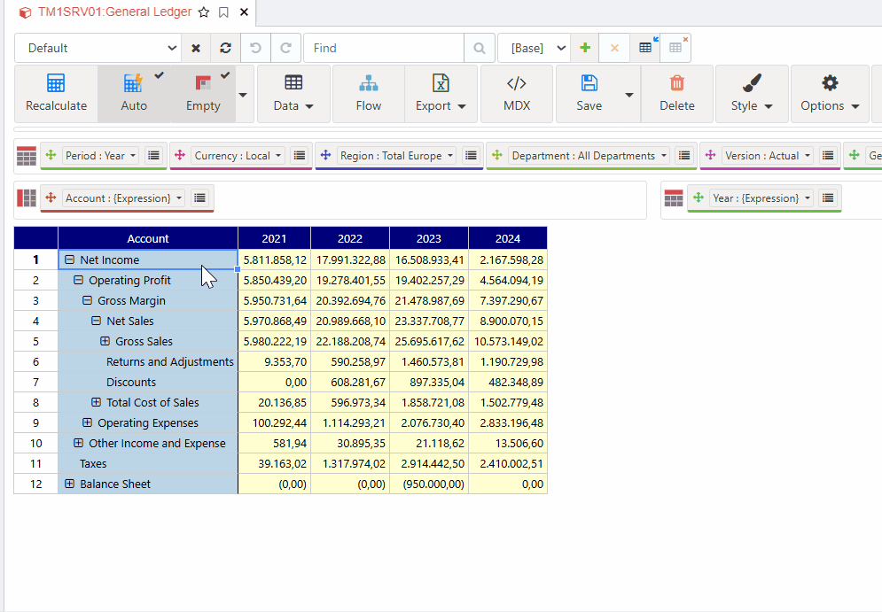The width and height of the screenshot is (882, 612).
Task: Click the Recalculate icon
Action: (x=56, y=83)
